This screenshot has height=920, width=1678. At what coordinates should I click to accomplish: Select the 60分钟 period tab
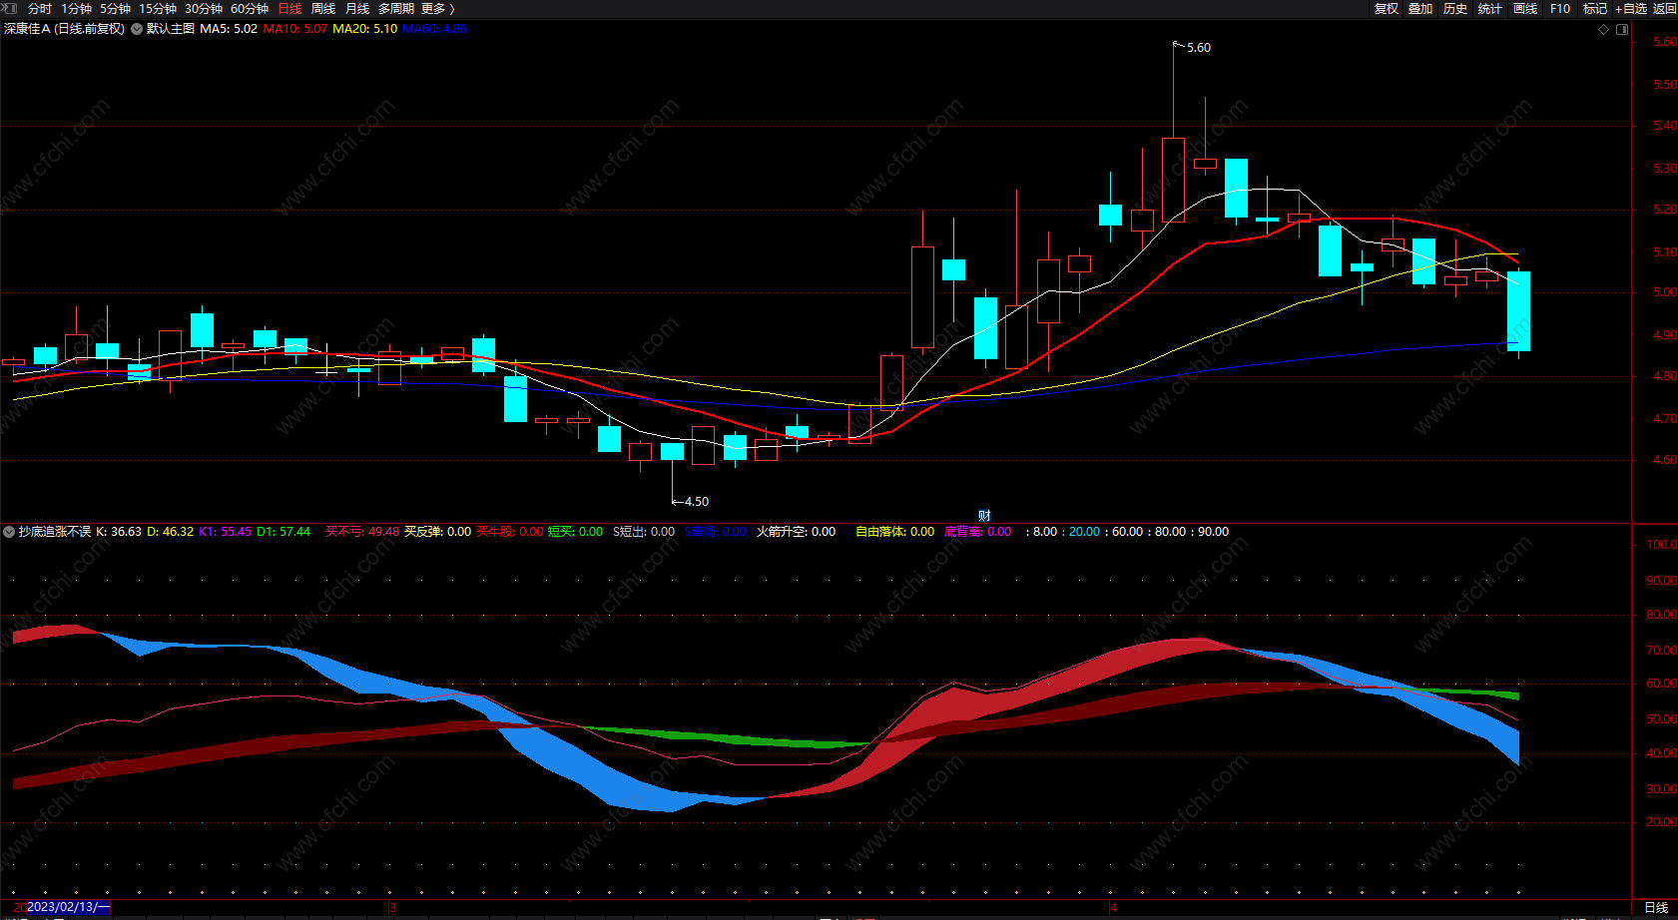click(x=250, y=9)
